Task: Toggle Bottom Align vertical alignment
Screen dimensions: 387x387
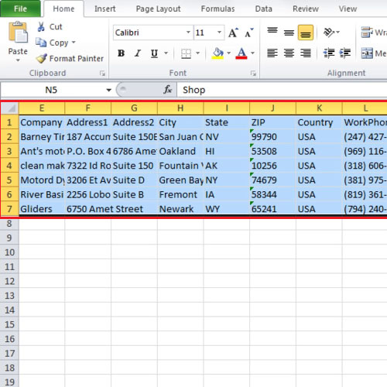Action: coord(306,33)
